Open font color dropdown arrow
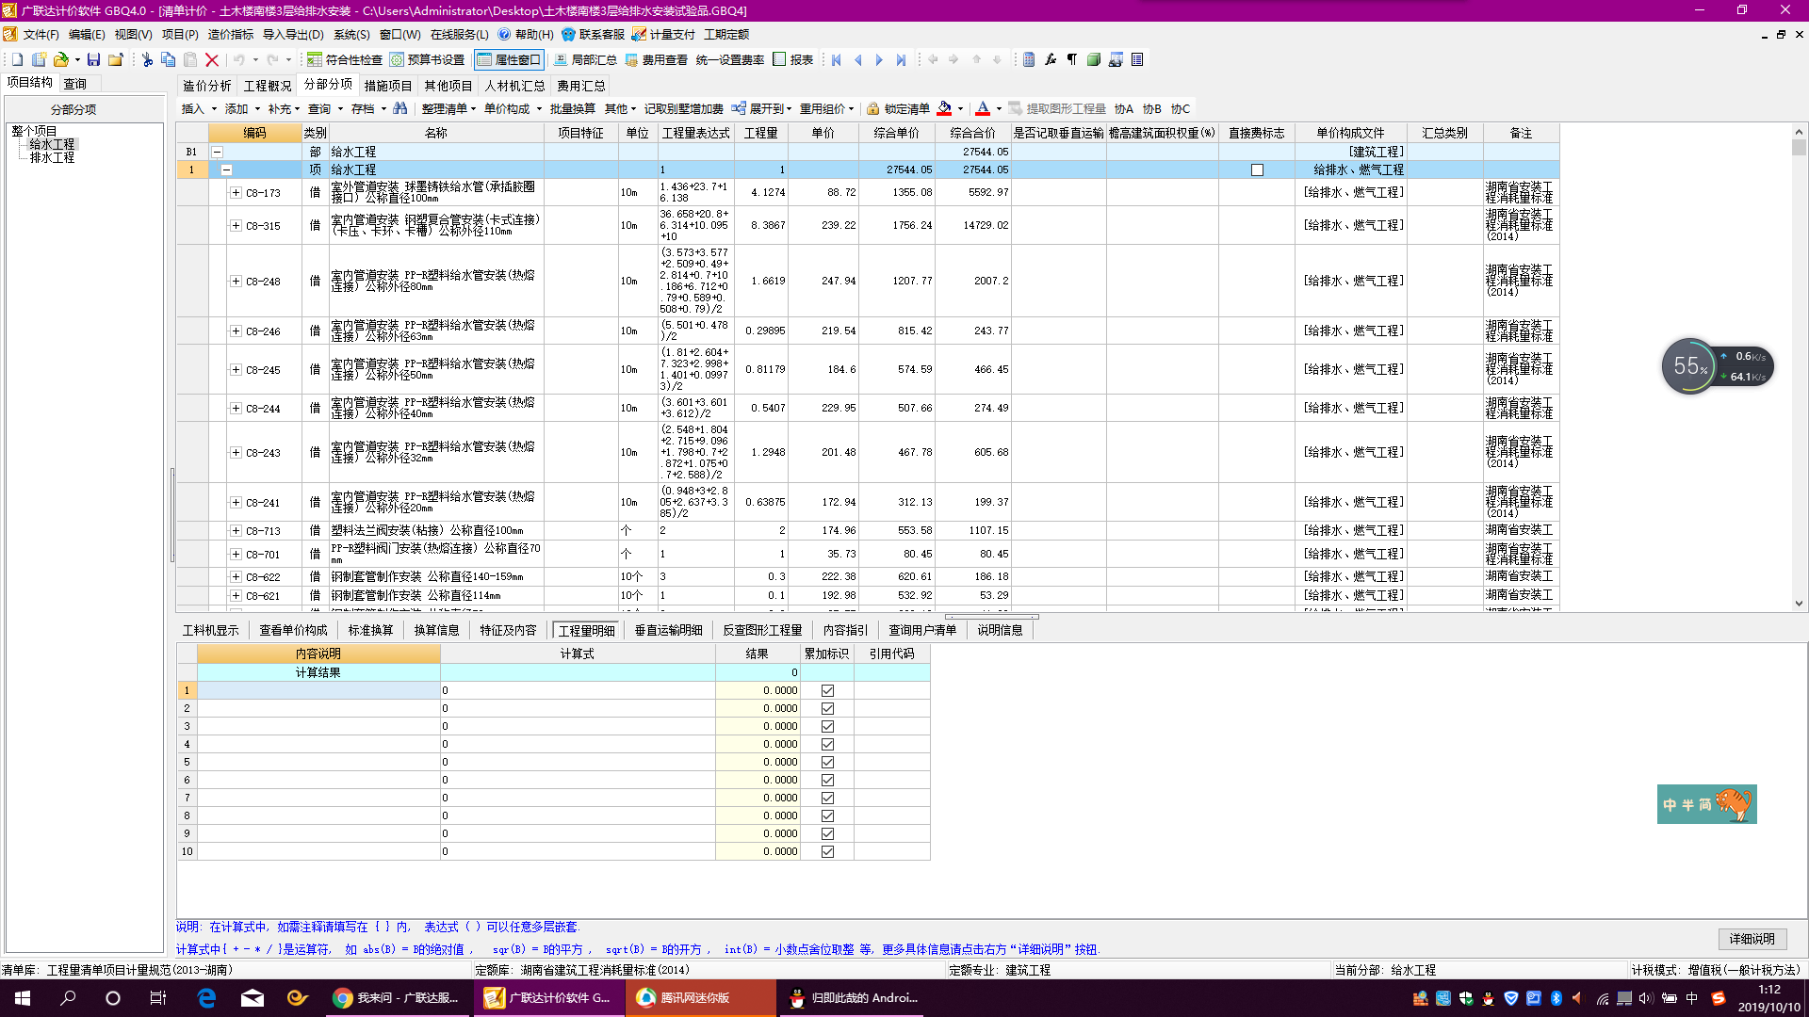The image size is (1809, 1017). (x=999, y=109)
